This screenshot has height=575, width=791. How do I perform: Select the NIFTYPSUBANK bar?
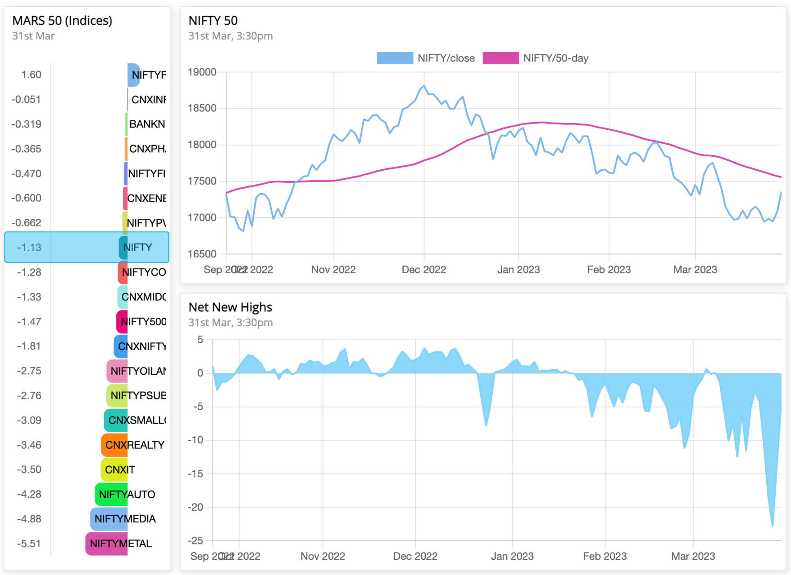click(117, 395)
